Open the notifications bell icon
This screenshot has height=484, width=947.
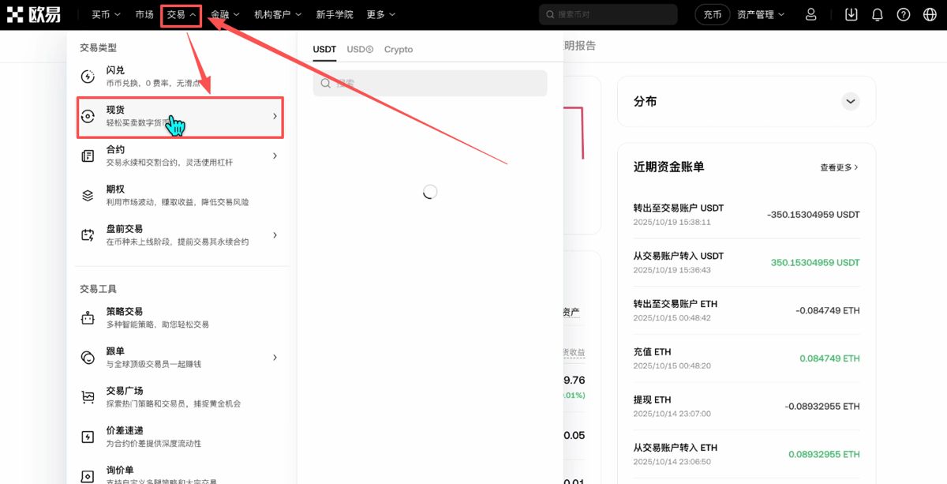[878, 13]
